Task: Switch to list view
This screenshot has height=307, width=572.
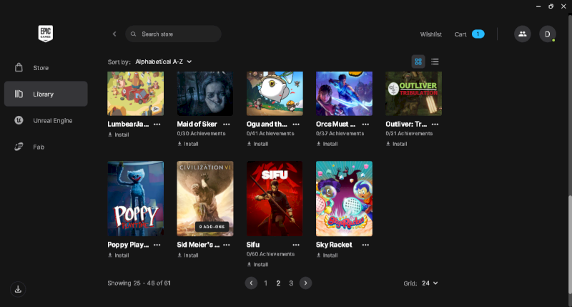Action: click(435, 62)
